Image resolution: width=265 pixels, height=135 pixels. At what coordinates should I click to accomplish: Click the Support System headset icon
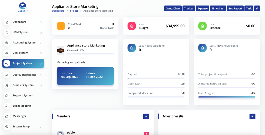coord(7,96)
